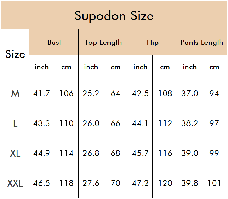Click the 106 bust cm value
Screen dimensions: 228x199
[x=66, y=93]
